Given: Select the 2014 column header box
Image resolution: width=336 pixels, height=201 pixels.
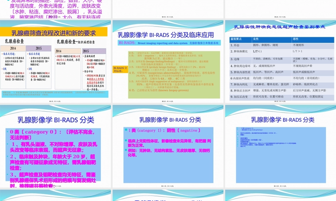Looking at the screenshot, I should pyautogui.click(x=14, y=48).
